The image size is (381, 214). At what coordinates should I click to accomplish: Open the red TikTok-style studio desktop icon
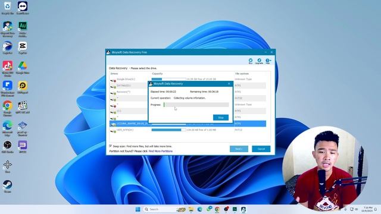point(8,69)
